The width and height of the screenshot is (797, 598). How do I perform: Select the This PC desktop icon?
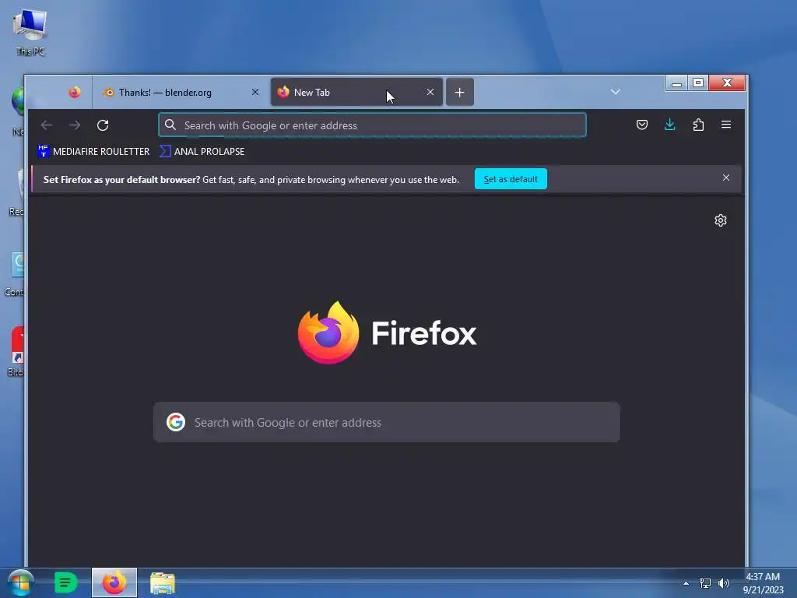[x=30, y=32]
